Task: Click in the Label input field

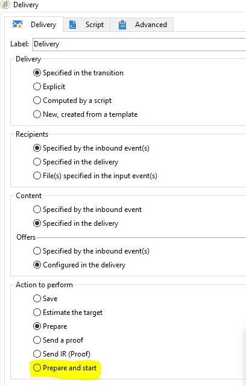Action: 139,45
